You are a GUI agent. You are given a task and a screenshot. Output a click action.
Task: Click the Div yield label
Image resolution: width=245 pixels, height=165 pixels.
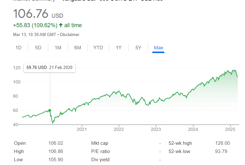100,160
